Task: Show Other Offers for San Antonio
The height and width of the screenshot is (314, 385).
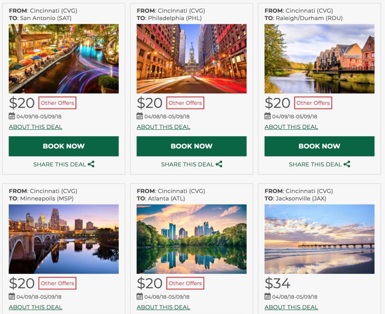Action: (57, 103)
